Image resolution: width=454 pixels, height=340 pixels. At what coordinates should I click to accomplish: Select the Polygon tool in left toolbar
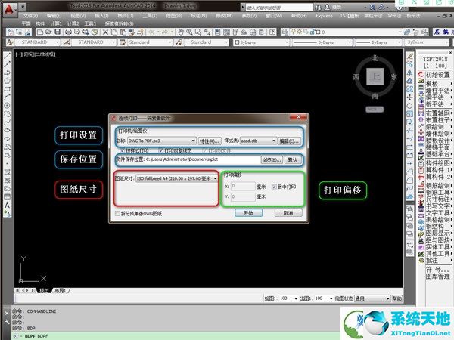(x=8, y=81)
